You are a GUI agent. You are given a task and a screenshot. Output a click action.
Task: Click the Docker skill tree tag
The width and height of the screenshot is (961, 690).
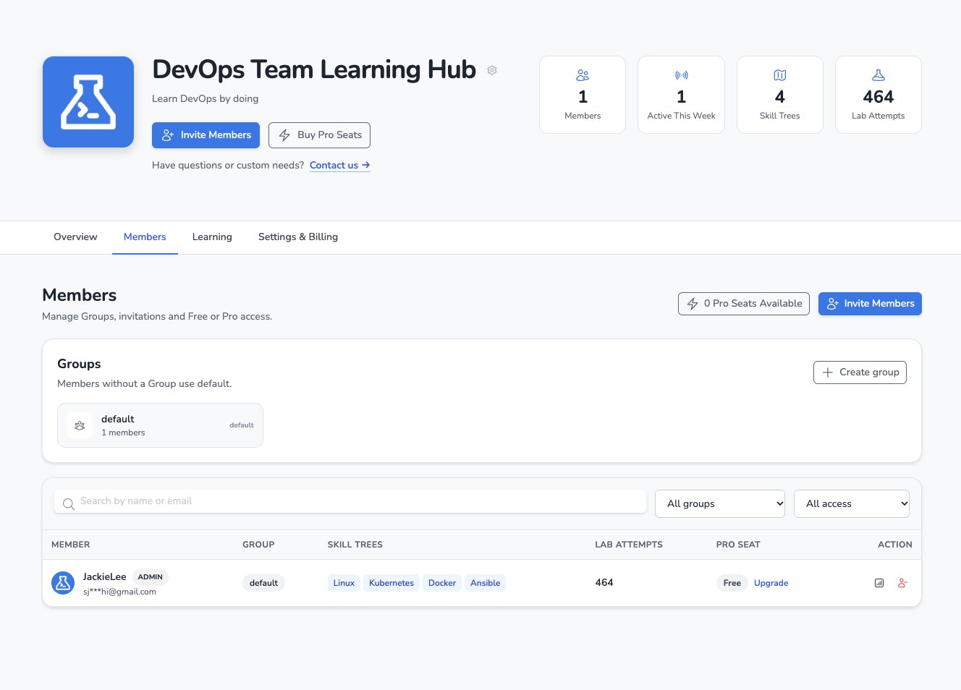point(442,583)
